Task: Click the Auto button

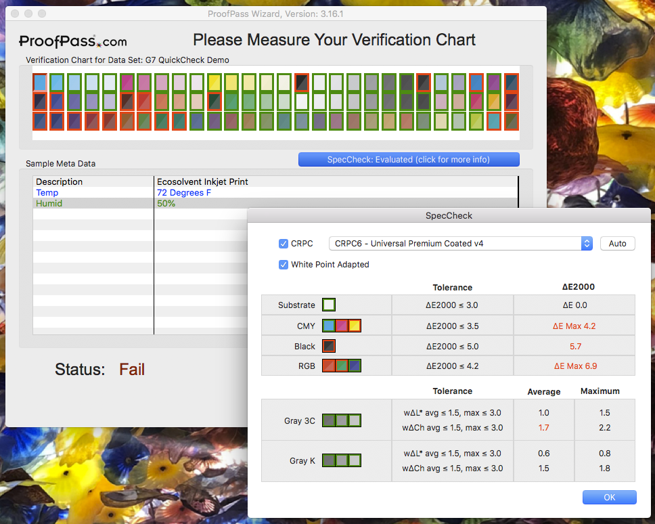Action: [x=617, y=244]
